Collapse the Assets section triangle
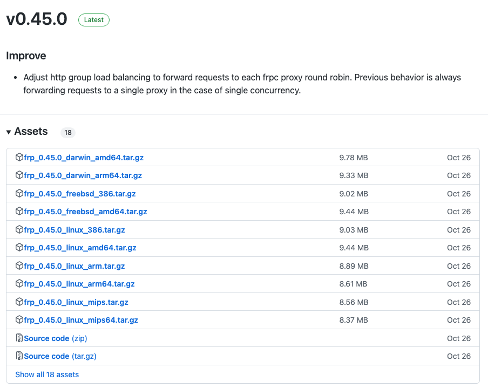The height and width of the screenshot is (388, 488). pyautogui.click(x=9, y=132)
